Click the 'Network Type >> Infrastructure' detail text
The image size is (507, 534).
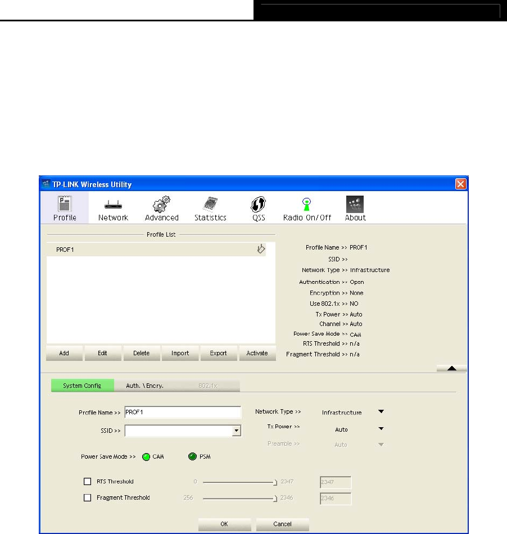(x=346, y=270)
